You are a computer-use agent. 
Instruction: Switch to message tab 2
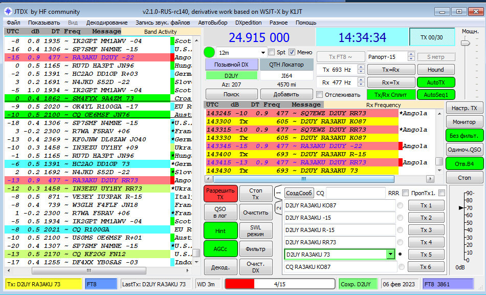pyautogui.click(x=278, y=208)
